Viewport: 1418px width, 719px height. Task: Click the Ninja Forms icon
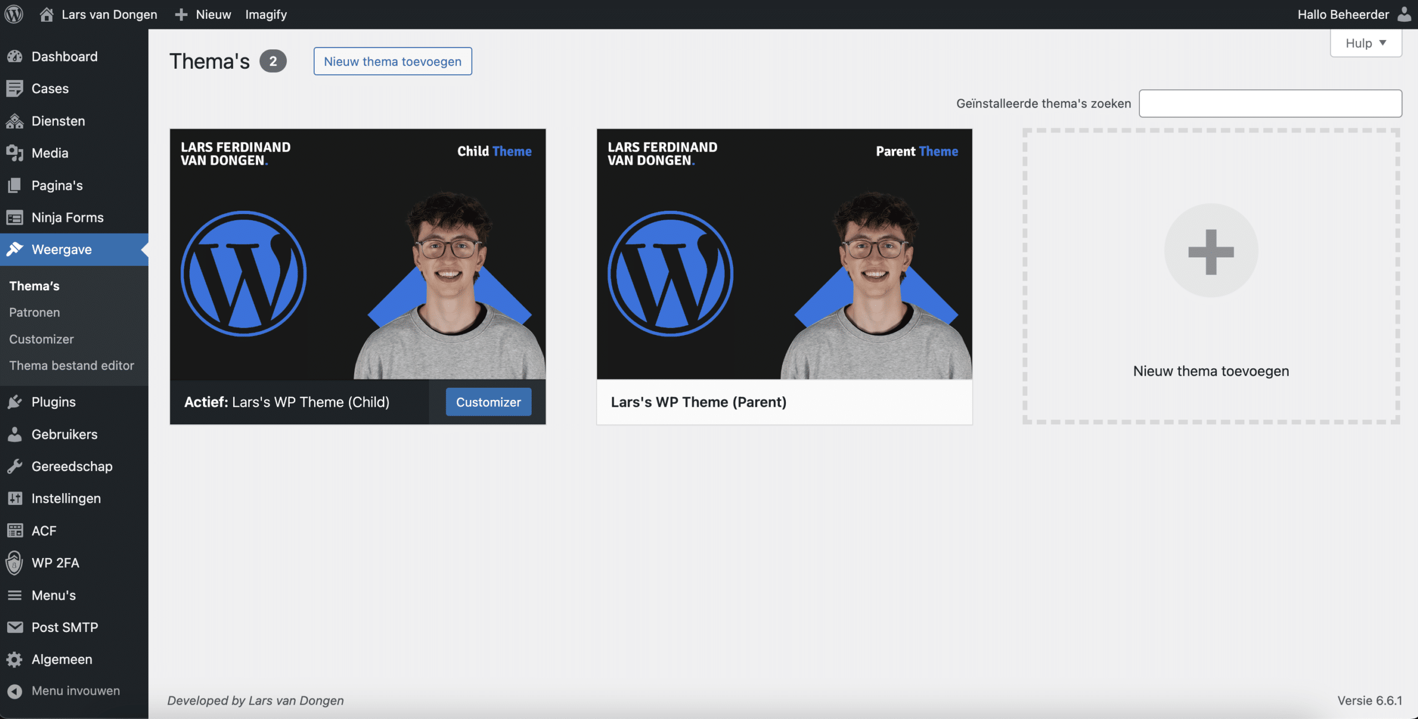pos(15,217)
